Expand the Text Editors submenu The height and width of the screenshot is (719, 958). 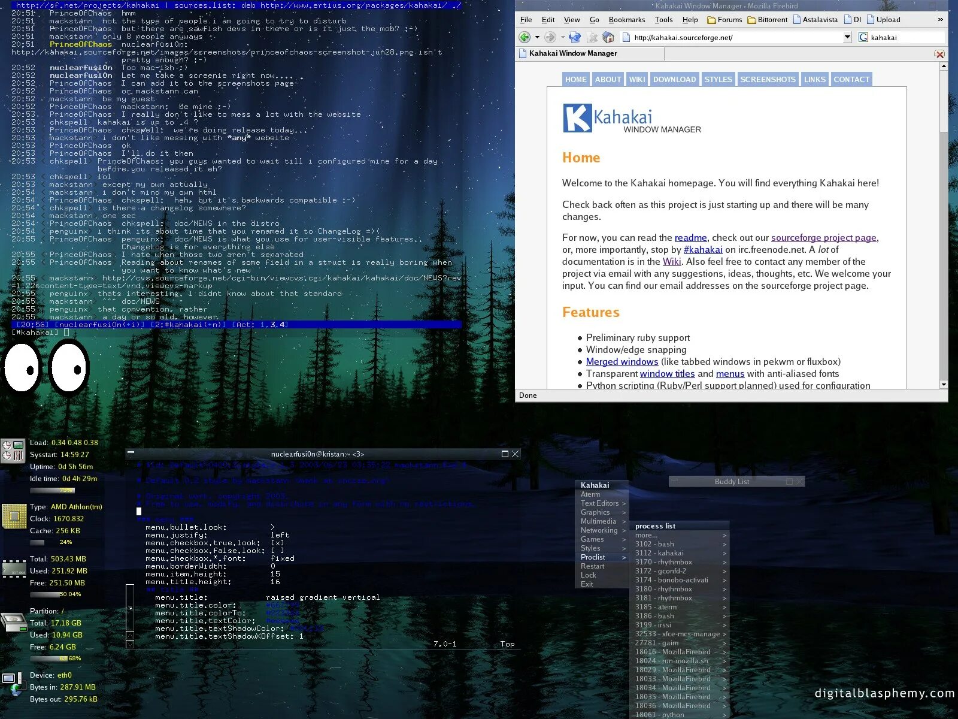point(603,503)
